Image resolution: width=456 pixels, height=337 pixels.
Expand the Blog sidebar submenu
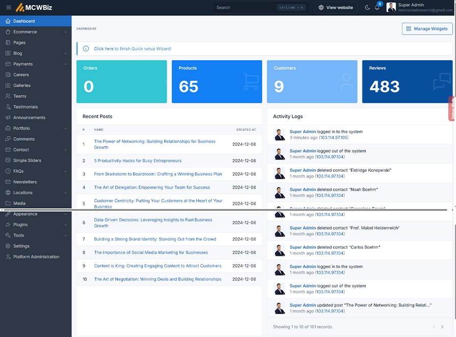click(66, 54)
